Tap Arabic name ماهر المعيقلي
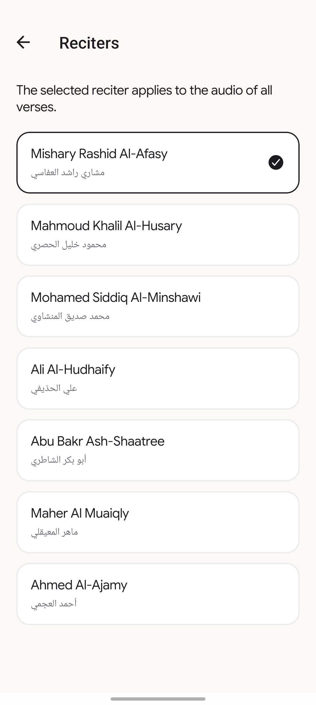The image size is (316, 705). coord(54,532)
